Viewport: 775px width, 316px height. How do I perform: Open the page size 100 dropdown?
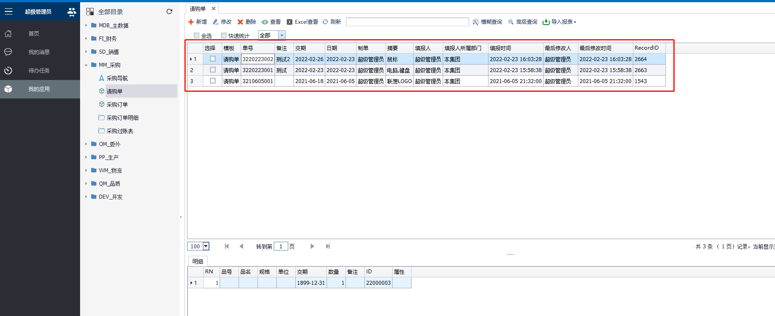coord(206,246)
